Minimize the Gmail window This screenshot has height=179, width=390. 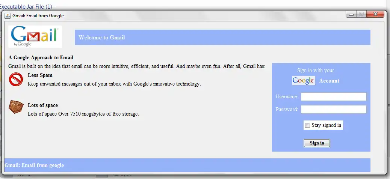[x=351, y=14]
